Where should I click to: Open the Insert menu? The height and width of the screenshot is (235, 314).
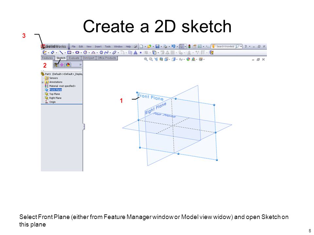(x=98, y=46)
